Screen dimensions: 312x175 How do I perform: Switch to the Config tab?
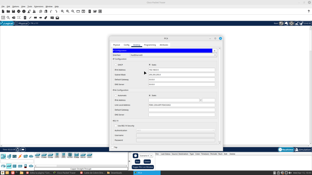tap(126, 45)
